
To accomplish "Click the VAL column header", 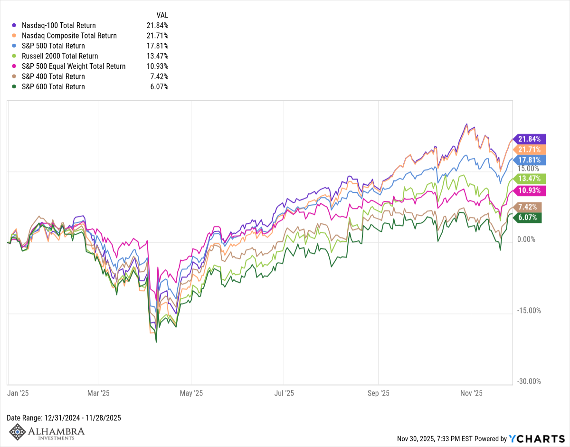I will [162, 15].
